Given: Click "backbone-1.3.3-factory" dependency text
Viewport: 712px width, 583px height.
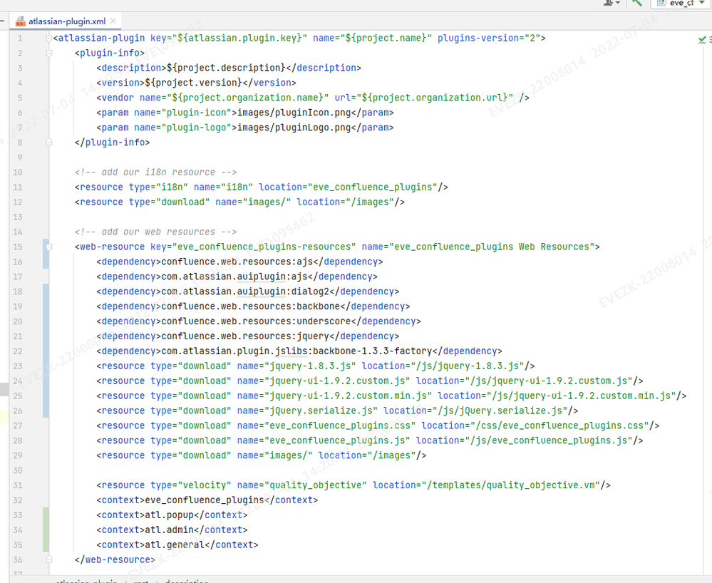Looking at the screenshot, I should click(372, 351).
